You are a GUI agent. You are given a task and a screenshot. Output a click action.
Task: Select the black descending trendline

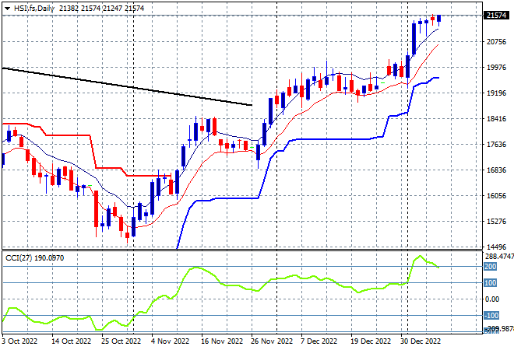coord(127,87)
